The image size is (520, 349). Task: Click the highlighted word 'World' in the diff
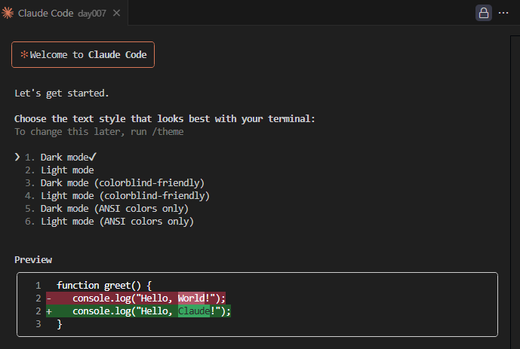pos(192,298)
